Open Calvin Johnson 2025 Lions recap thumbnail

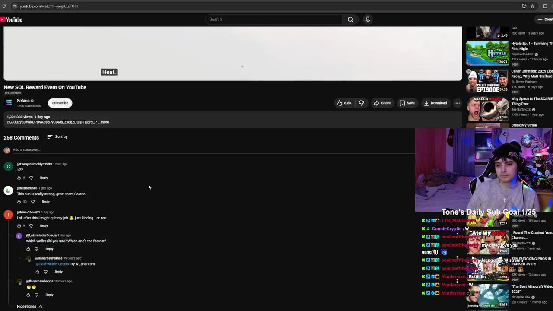pos(487,81)
